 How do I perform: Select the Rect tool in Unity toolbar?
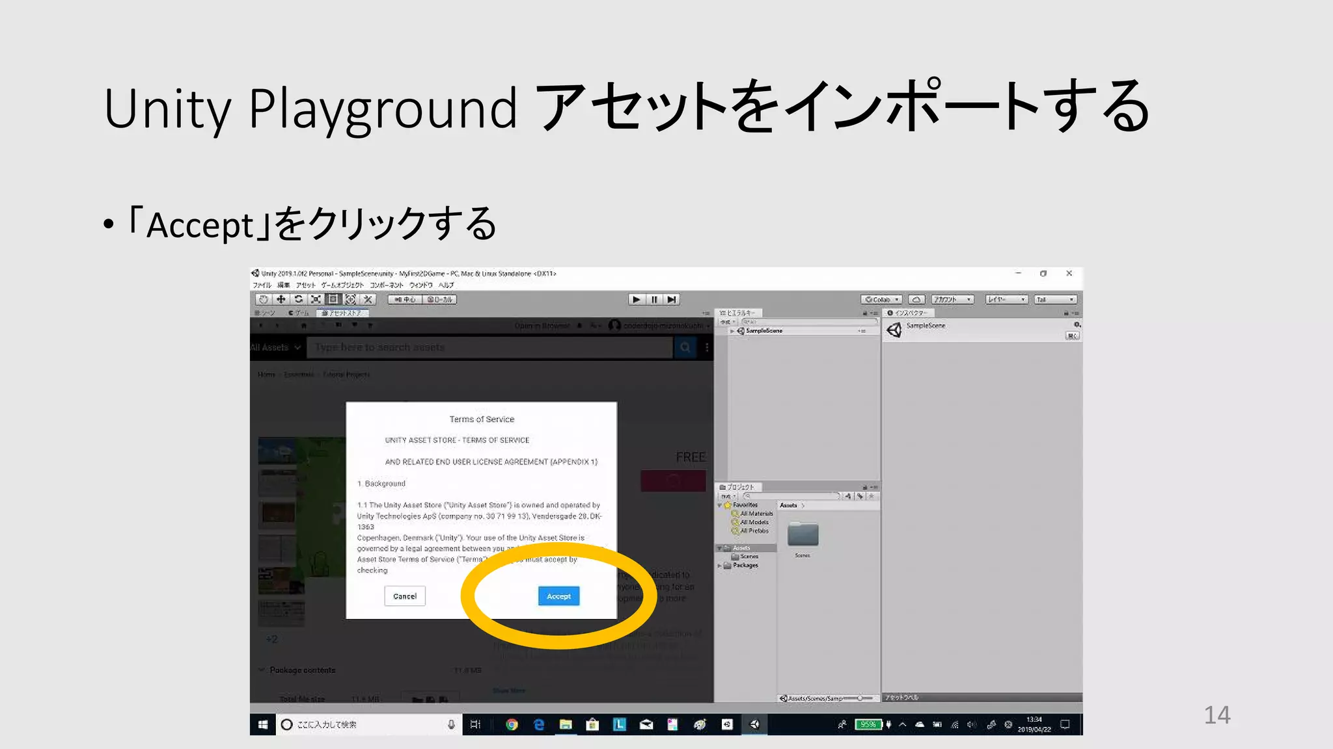coord(333,299)
